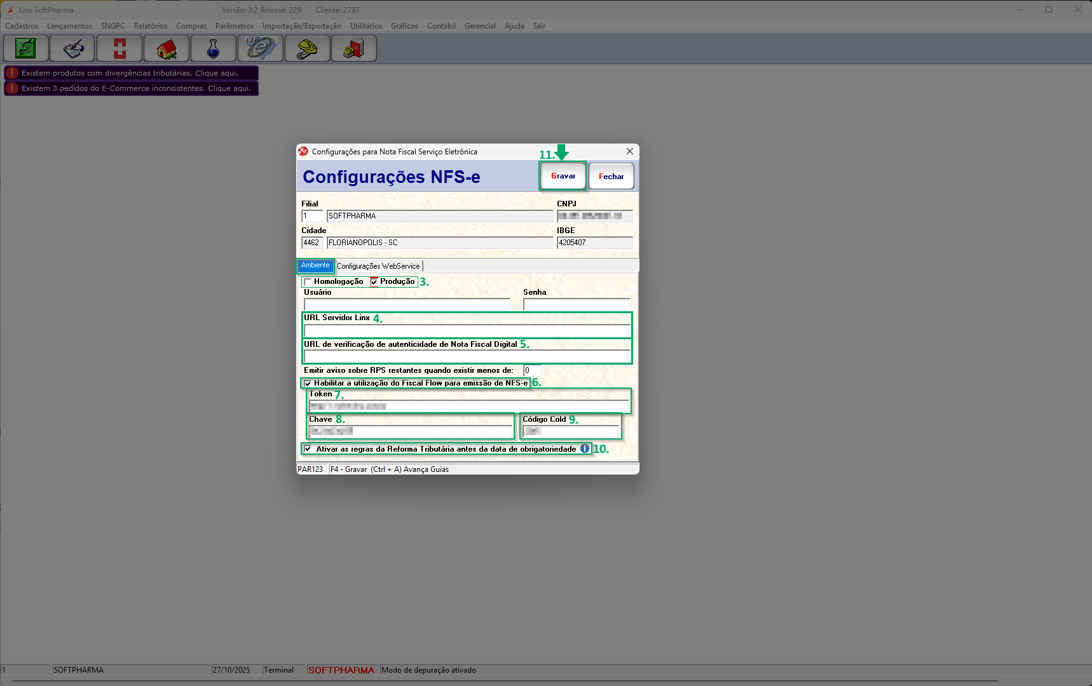The width and height of the screenshot is (1092, 686).
Task: Toggle the Produção environment checkbox
Action: 374,282
